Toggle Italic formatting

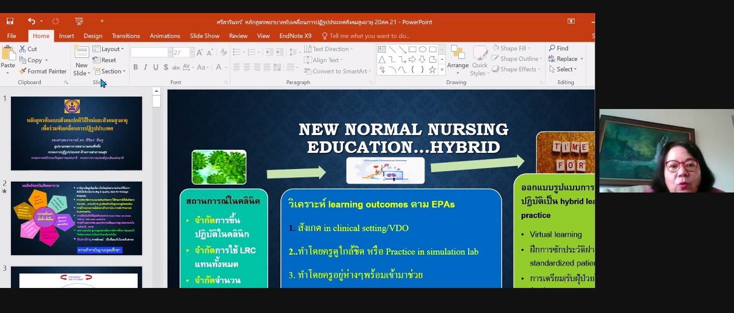tap(146, 67)
